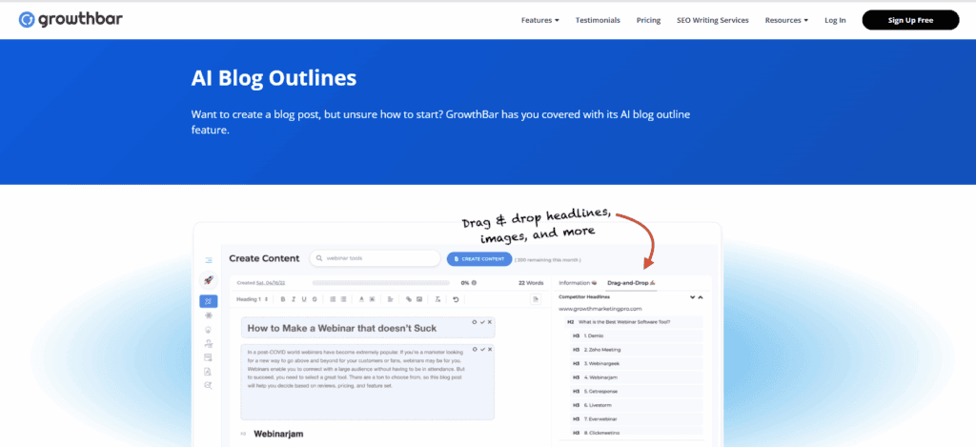Expand Competitor Headlines with down chevron
This screenshot has height=447, width=976.
[x=692, y=297]
